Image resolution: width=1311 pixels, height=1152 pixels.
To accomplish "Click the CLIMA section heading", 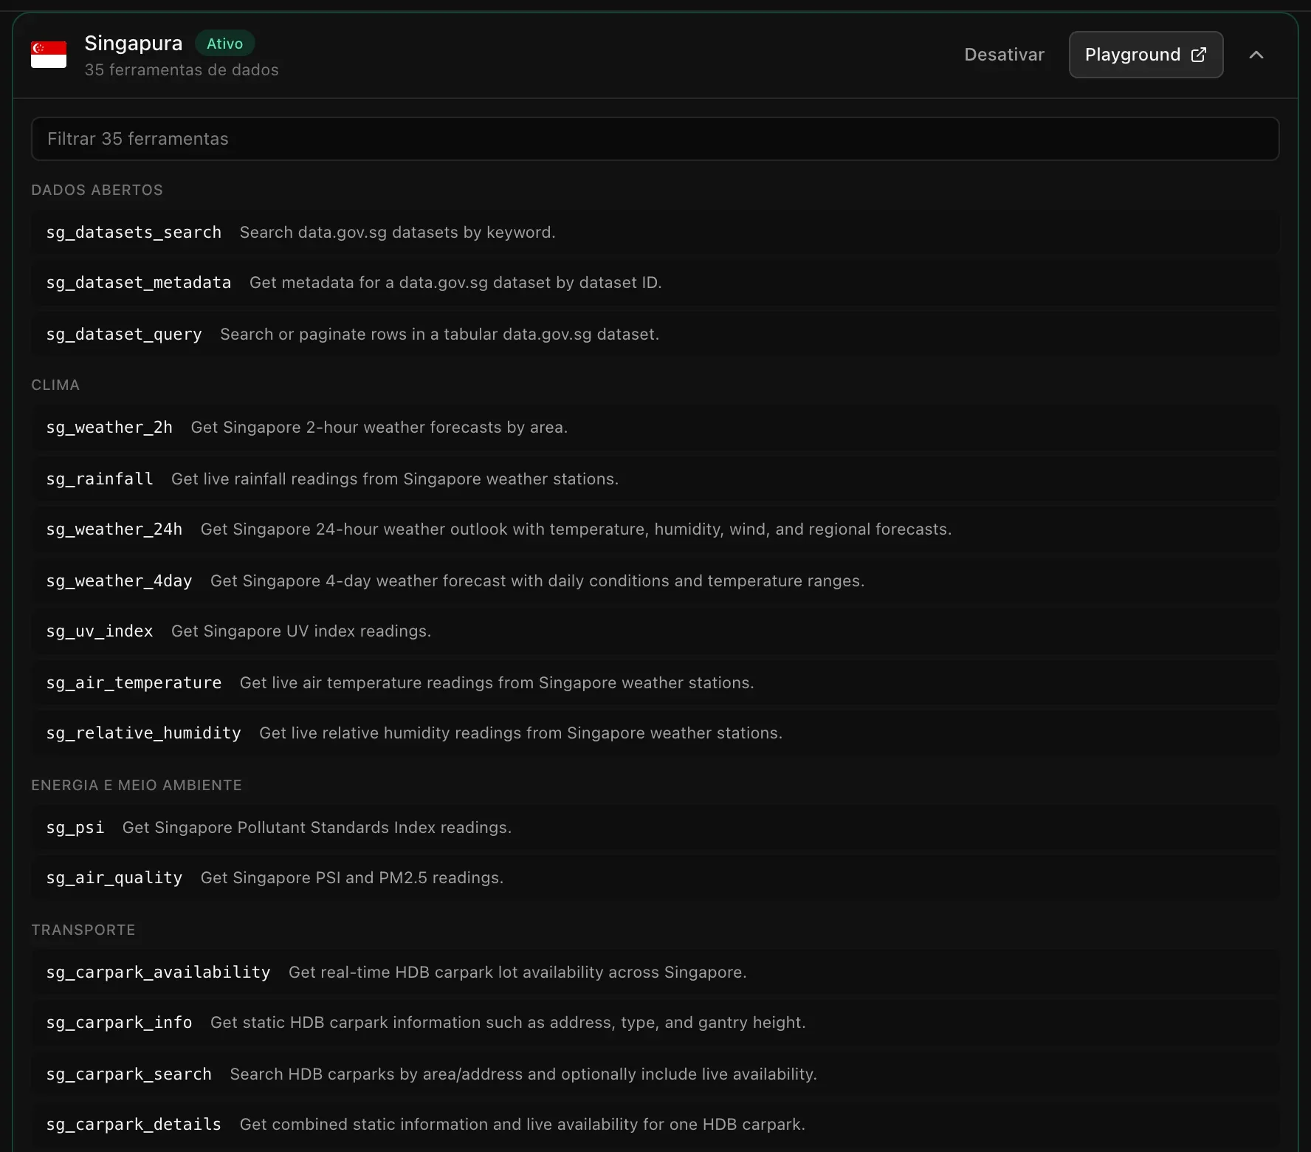I will click(x=55, y=385).
